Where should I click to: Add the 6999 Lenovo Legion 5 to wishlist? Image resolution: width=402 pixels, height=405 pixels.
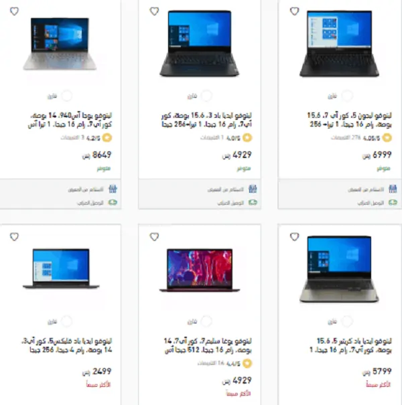pos(294,11)
